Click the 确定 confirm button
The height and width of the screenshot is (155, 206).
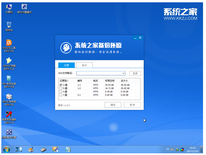113,105
